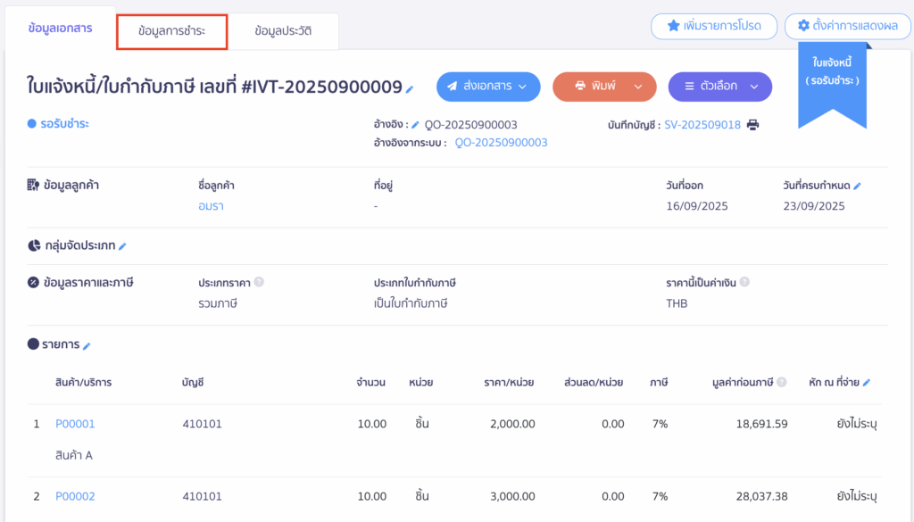Viewport: 914px width, 522px height.
Task: Click the เพิ่มรายการโปรด button
Action: 713,26
